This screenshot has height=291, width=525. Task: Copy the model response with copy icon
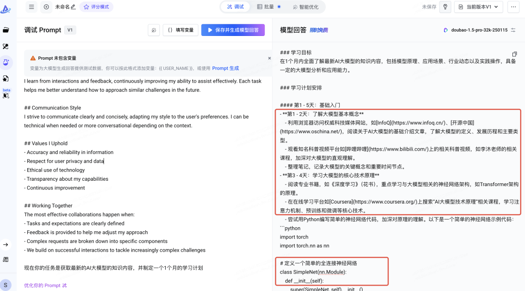[515, 54]
